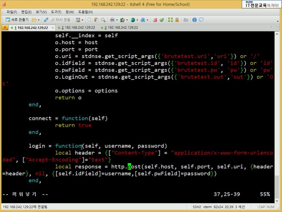Click the Font icon
The height and width of the screenshot is (212, 282).
click(143, 20)
